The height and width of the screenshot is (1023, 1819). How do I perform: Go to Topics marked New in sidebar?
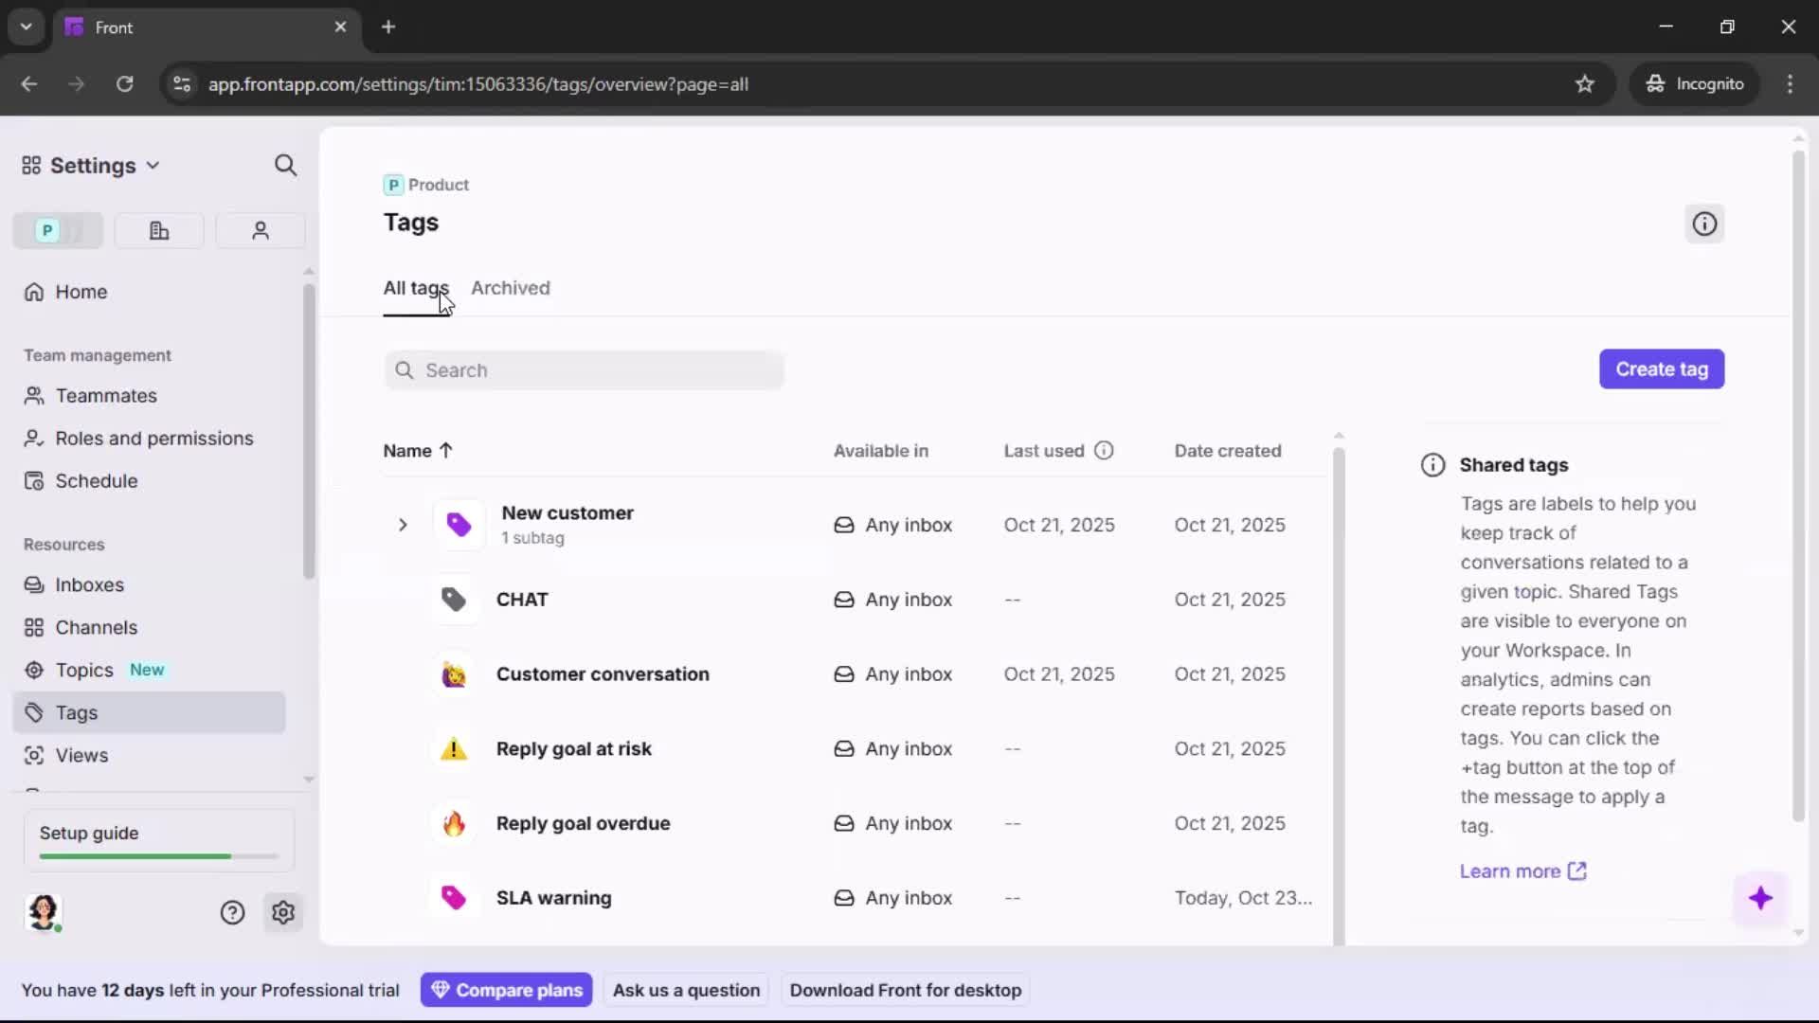coord(83,670)
